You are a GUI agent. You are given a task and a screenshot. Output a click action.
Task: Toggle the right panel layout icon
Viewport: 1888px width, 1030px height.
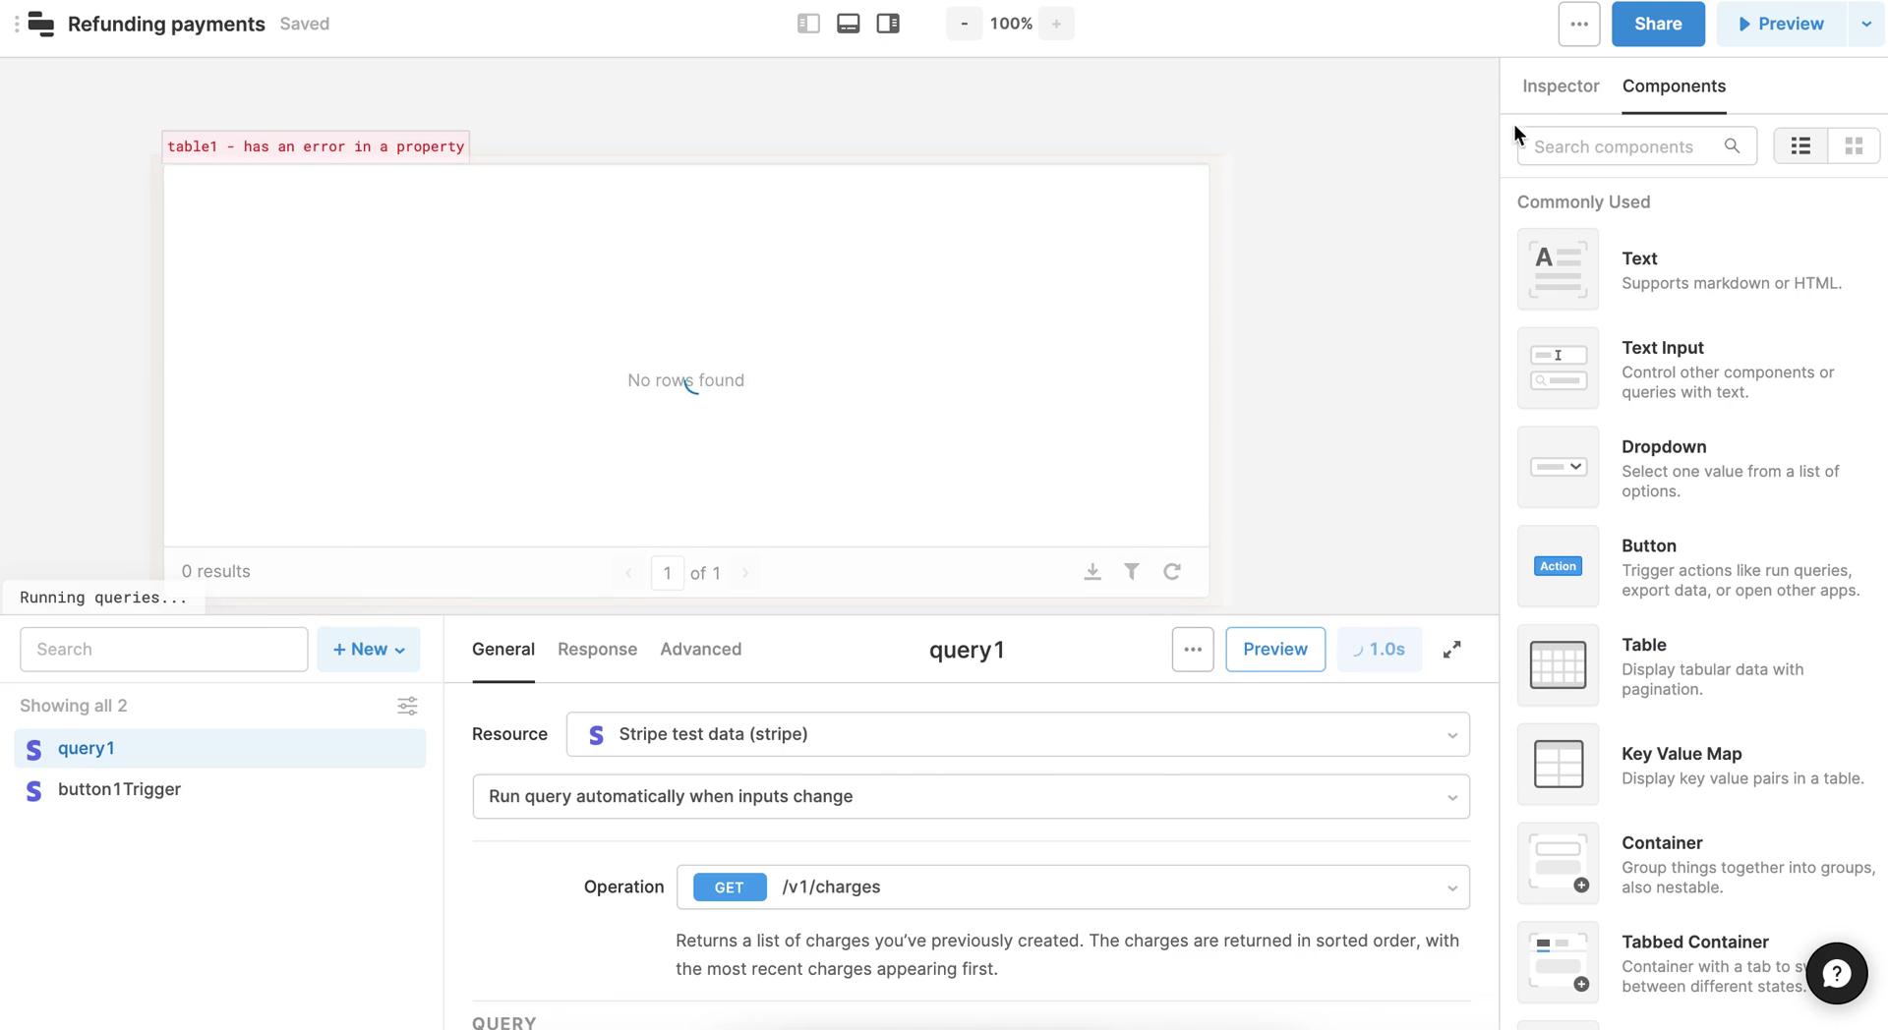click(888, 24)
